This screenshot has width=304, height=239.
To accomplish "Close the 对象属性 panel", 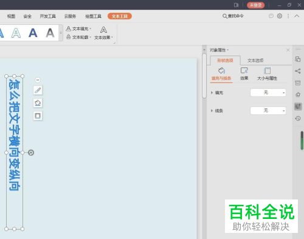I will (x=288, y=50).
